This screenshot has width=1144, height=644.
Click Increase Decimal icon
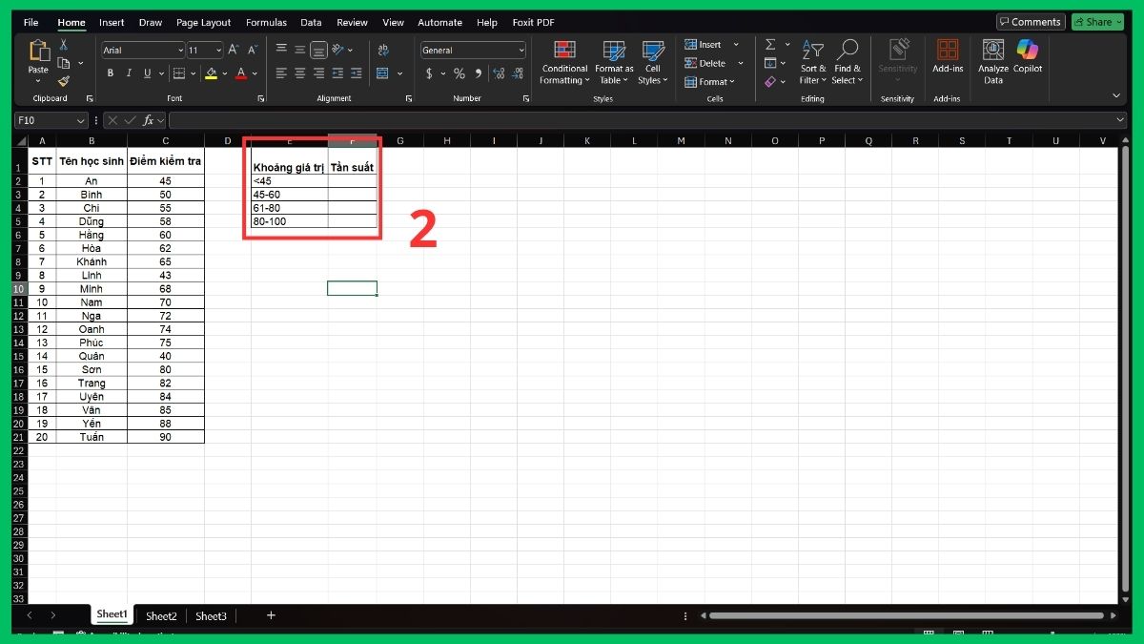(x=499, y=73)
